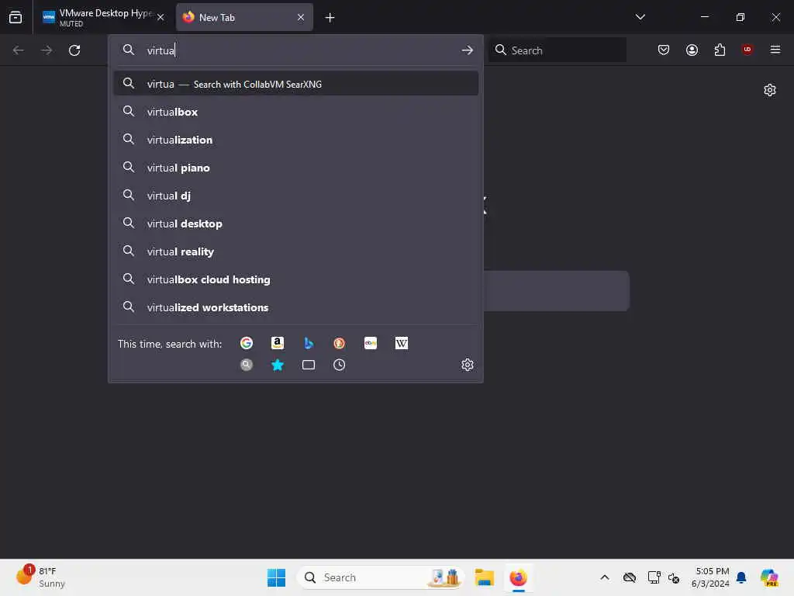Search open tabs with the tab icon
794x596 pixels.
click(309, 365)
